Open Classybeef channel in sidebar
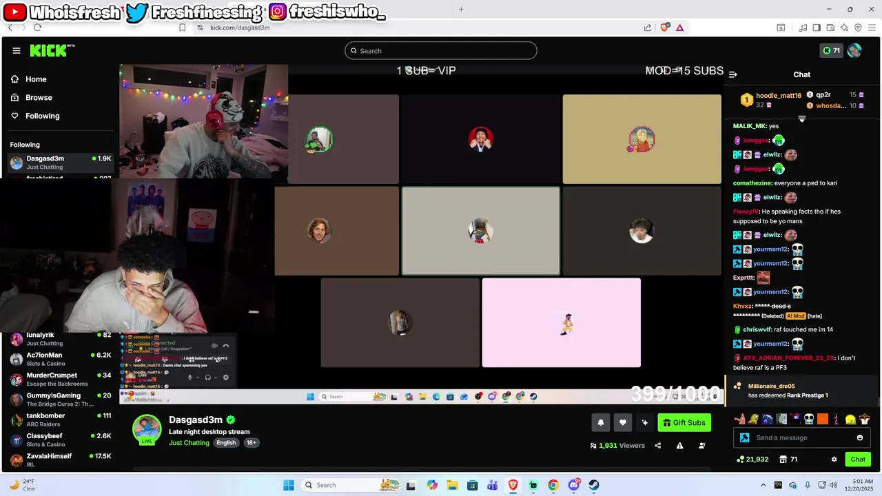Viewport: 882px width, 496px height. point(60,440)
